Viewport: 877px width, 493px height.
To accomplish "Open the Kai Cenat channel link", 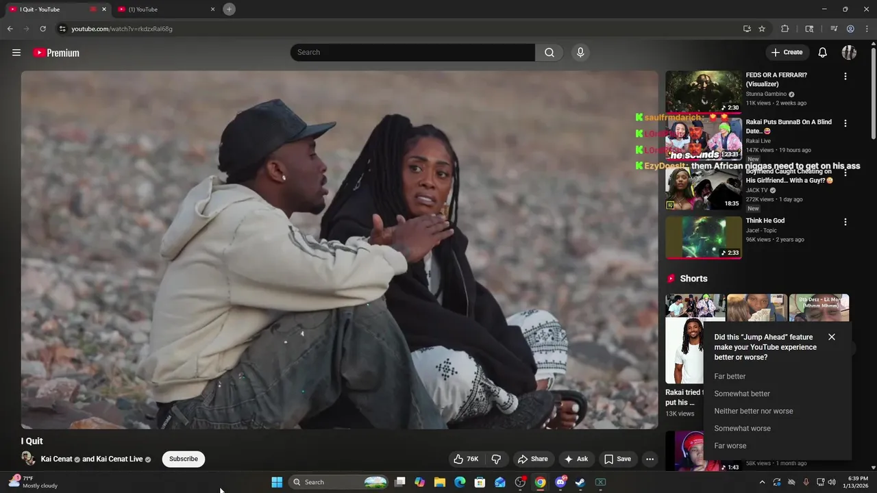I will point(56,459).
